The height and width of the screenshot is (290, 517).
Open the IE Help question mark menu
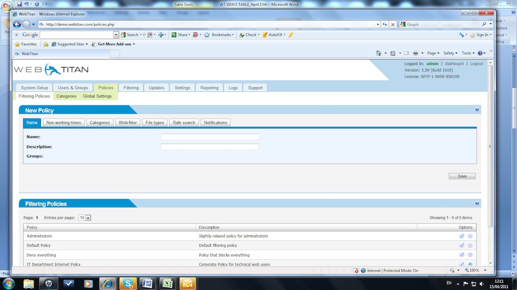481,53
